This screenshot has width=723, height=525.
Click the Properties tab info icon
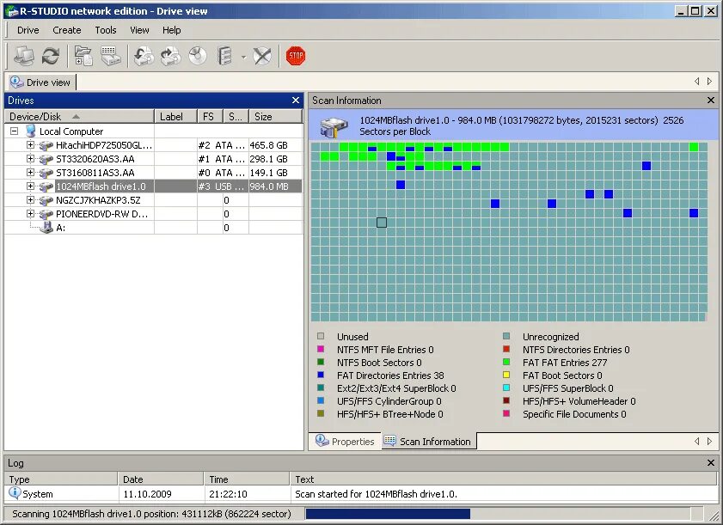click(322, 440)
